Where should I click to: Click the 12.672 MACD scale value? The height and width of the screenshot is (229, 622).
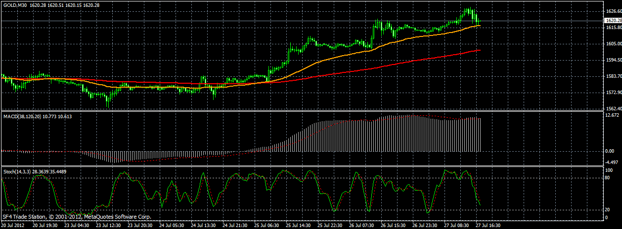point(612,115)
